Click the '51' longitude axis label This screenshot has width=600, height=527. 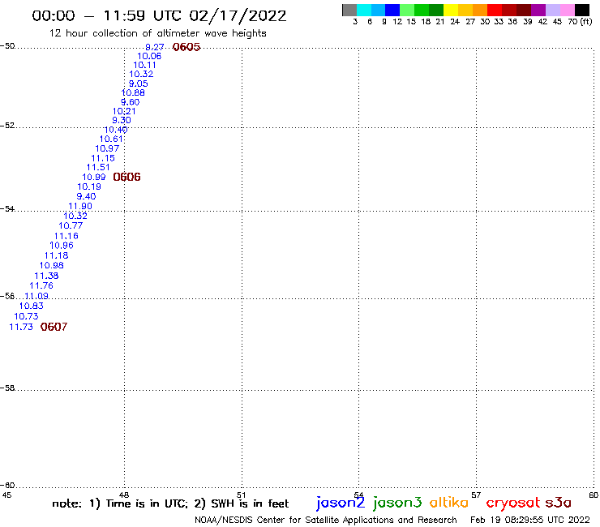[241, 495]
